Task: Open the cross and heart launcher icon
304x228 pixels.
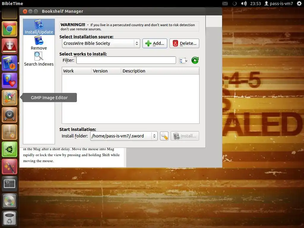Action: point(9,80)
